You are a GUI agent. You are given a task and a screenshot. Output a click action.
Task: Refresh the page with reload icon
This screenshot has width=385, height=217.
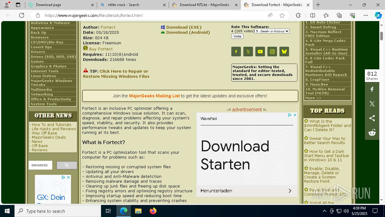(22, 15)
